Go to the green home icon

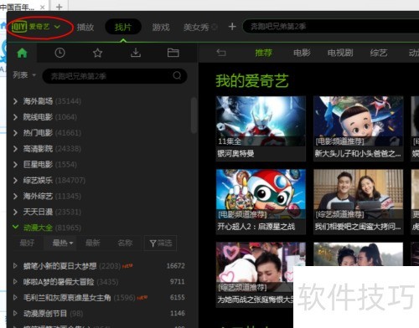[22, 53]
